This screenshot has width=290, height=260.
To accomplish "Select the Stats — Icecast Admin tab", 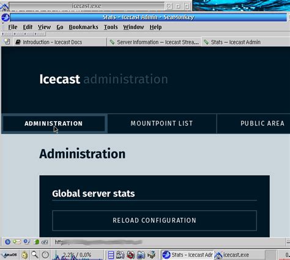I will tap(245, 42).
